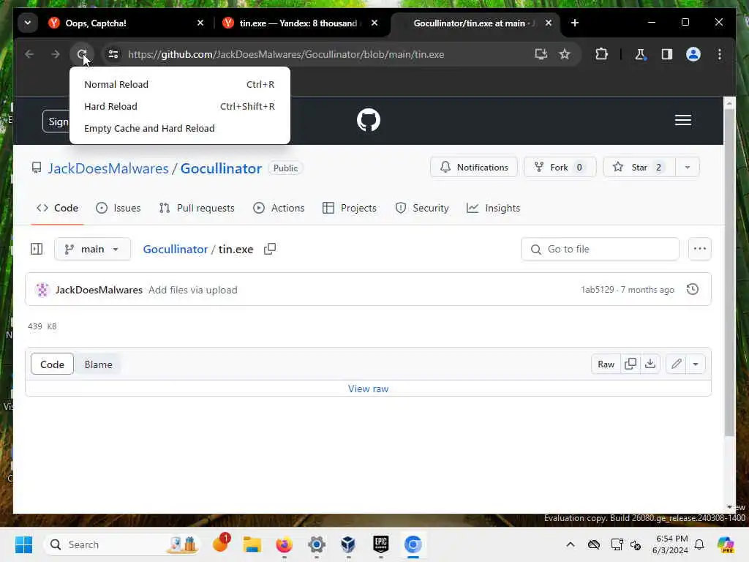Open the JackDoesMalwares profile link
Image resolution: width=749 pixels, height=562 pixels.
coord(108,168)
